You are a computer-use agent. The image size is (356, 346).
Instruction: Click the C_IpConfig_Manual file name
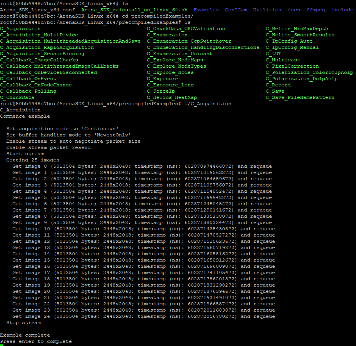[292, 47]
